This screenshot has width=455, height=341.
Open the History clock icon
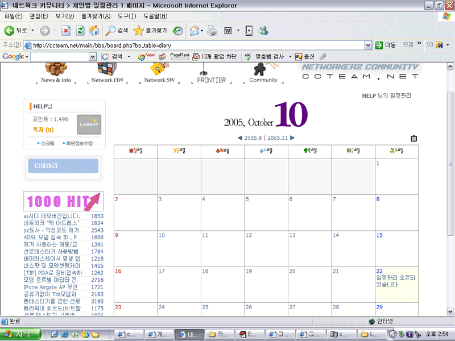[x=177, y=31]
